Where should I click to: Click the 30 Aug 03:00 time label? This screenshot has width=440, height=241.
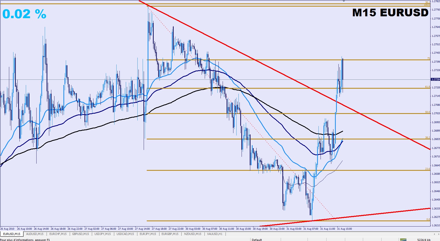tap(193, 229)
